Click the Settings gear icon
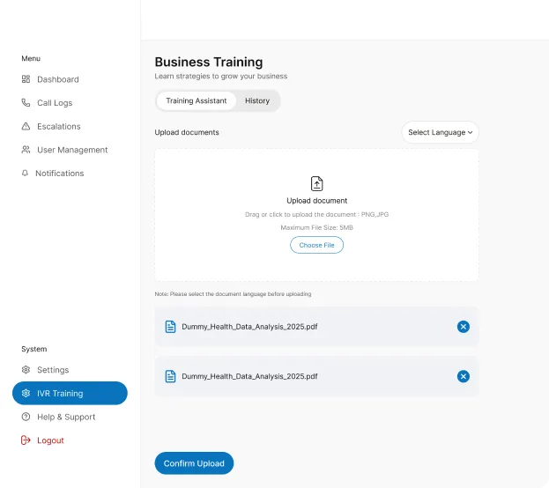The image size is (549, 488). pos(26,370)
